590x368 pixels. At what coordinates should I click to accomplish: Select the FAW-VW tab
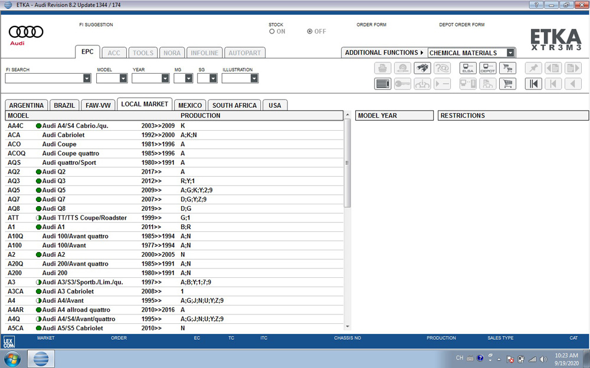(98, 105)
